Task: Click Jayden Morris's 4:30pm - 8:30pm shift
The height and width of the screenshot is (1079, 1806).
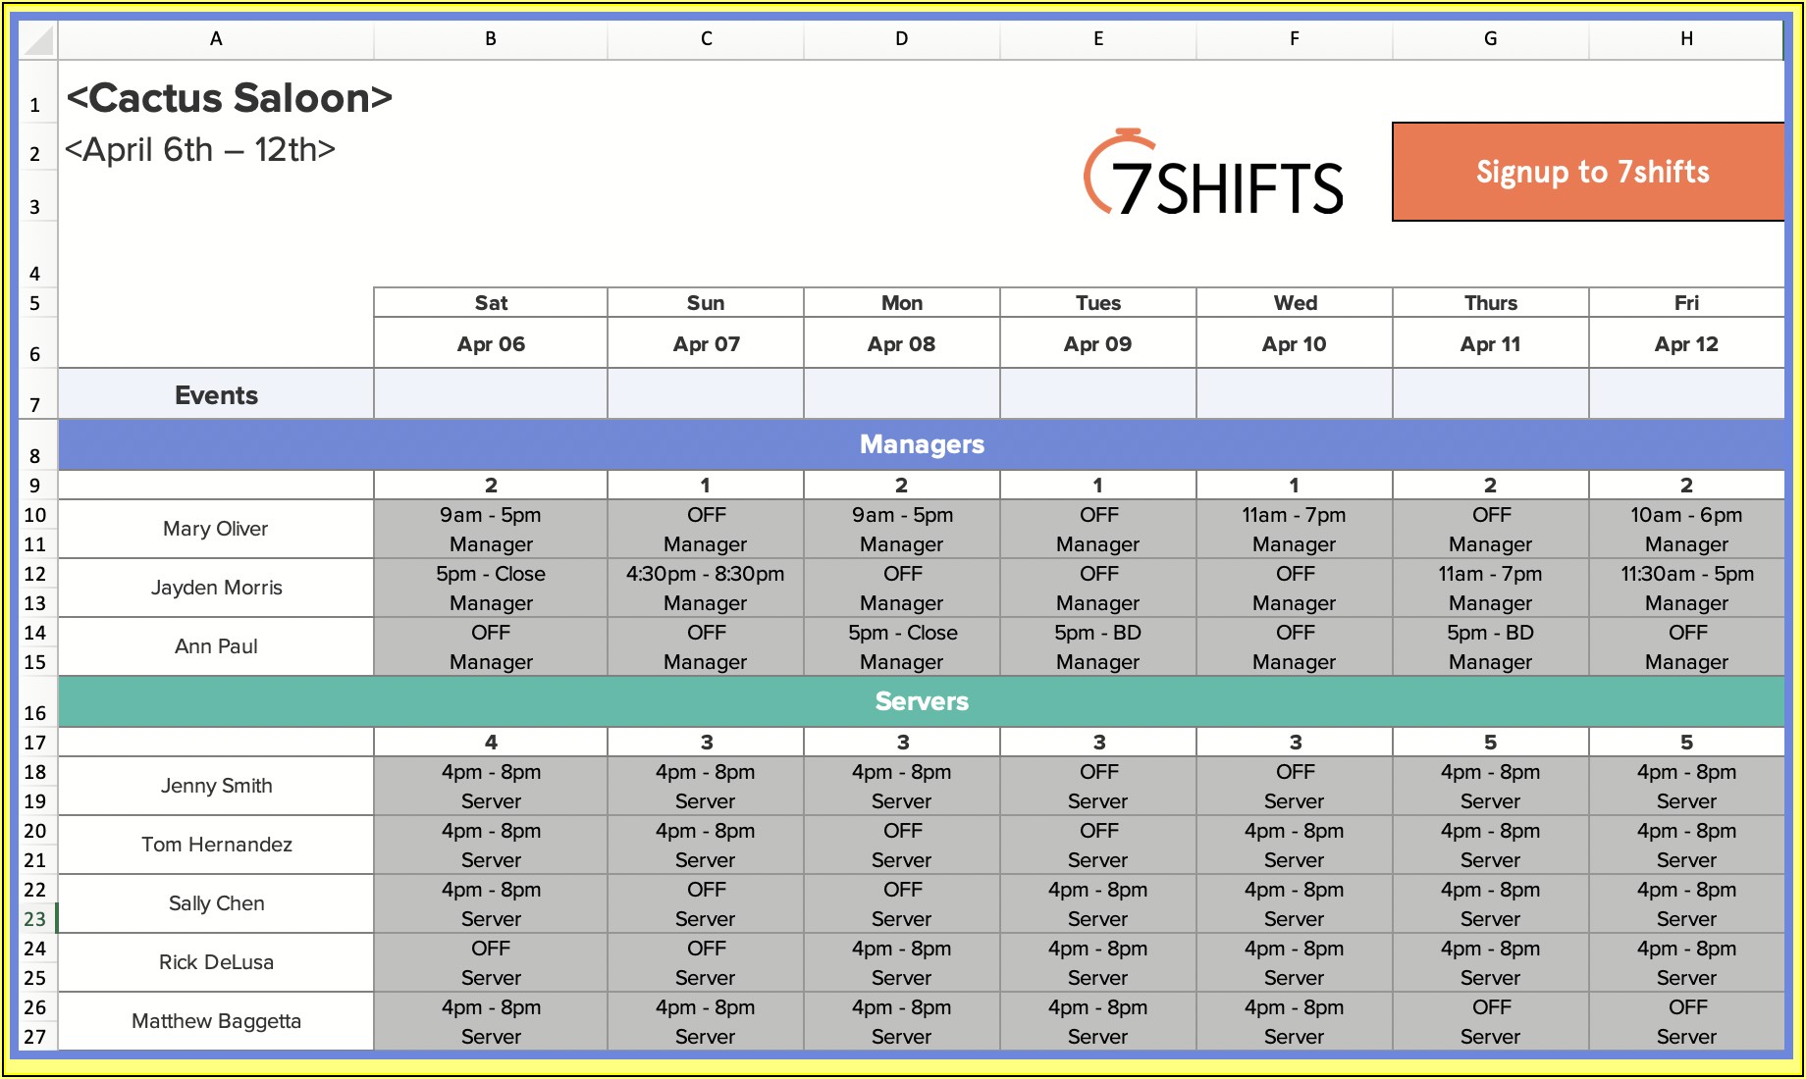Action: (x=705, y=574)
